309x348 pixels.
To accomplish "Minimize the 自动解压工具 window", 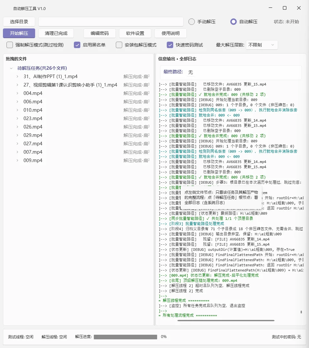I will (270, 8).
